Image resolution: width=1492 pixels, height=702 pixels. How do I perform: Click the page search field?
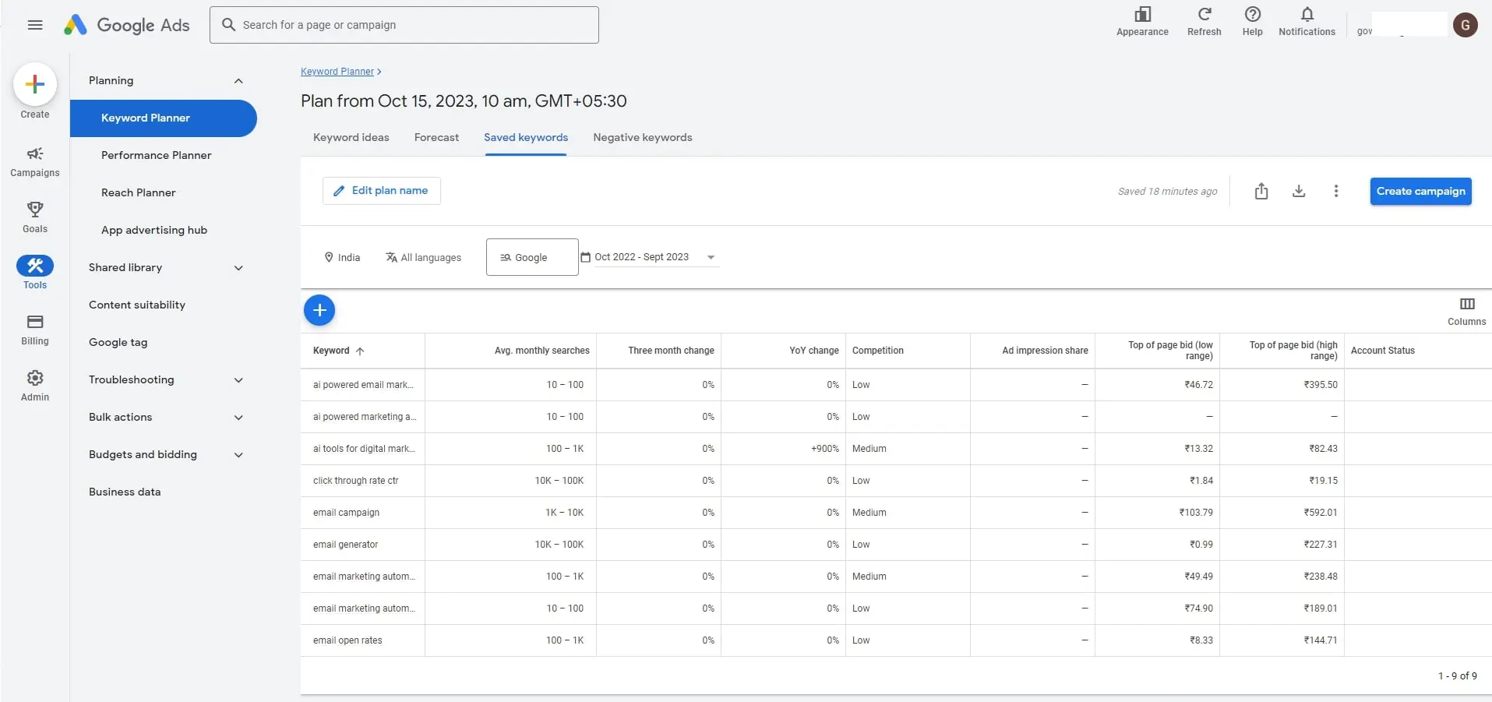click(x=404, y=24)
